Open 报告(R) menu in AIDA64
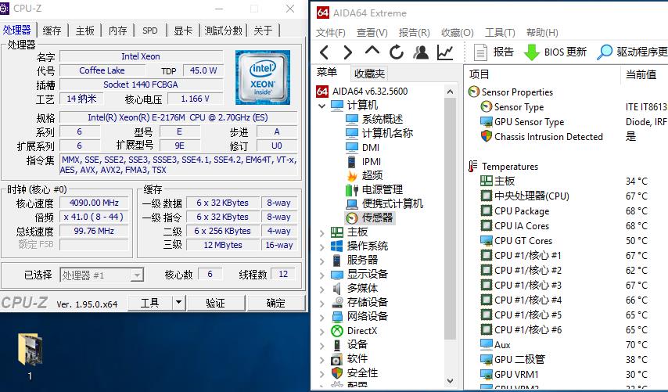This screenshot has width=668, height=392. click(414, 32)
